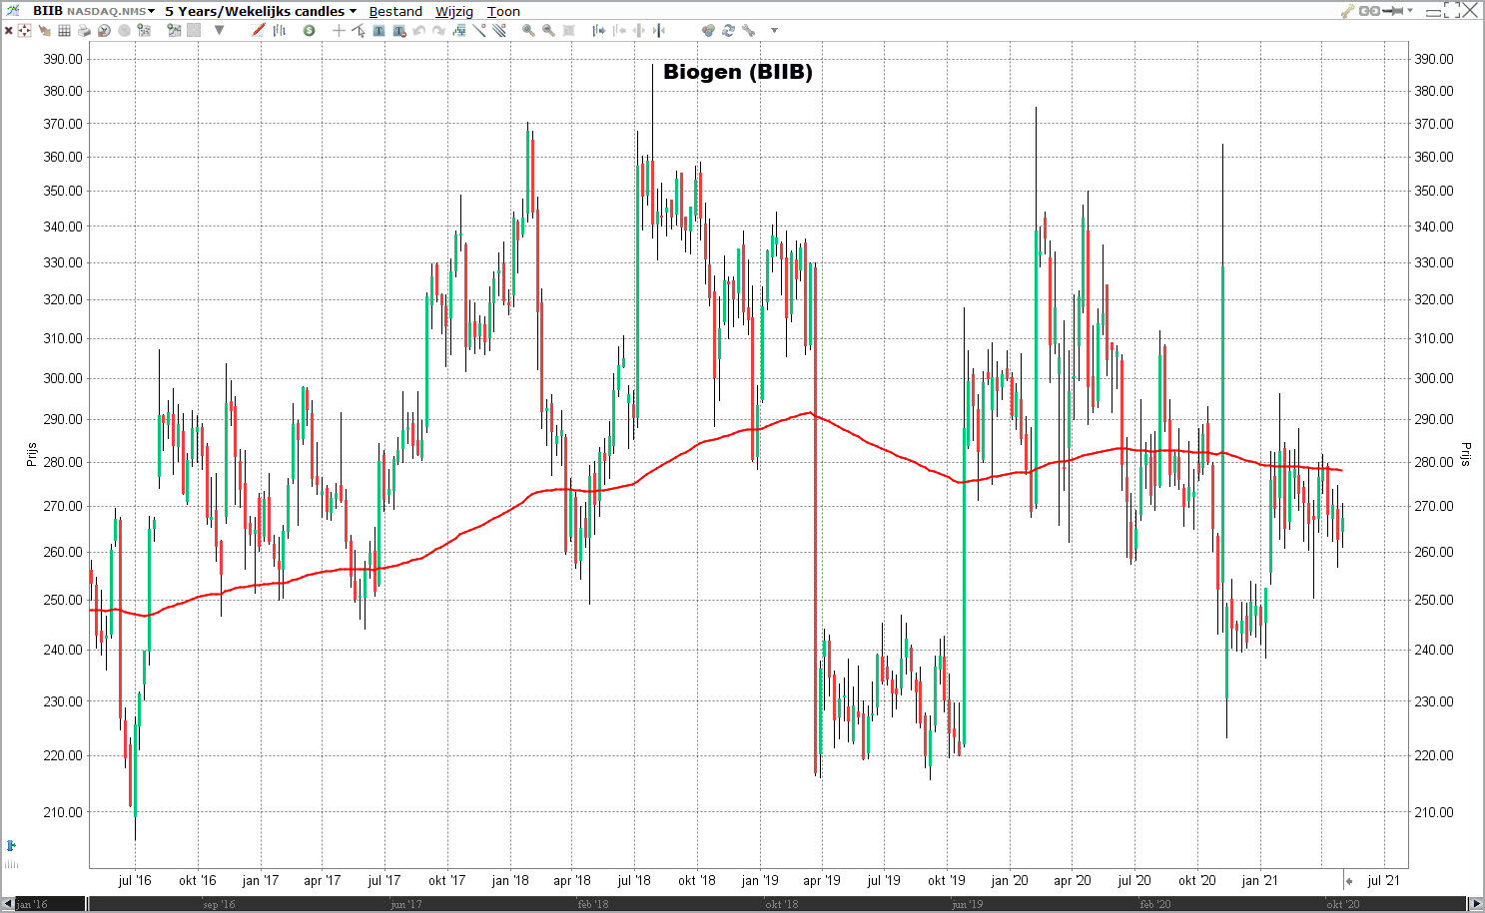The height and width of the screenshot is (913, 1485).
Task: Click the pin icon in title bar
Action: point(1393,11)
